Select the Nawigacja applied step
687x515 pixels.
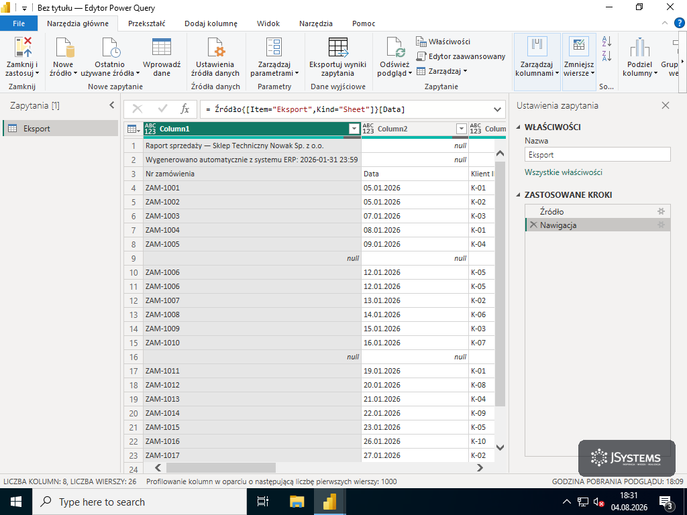point(598,225)
